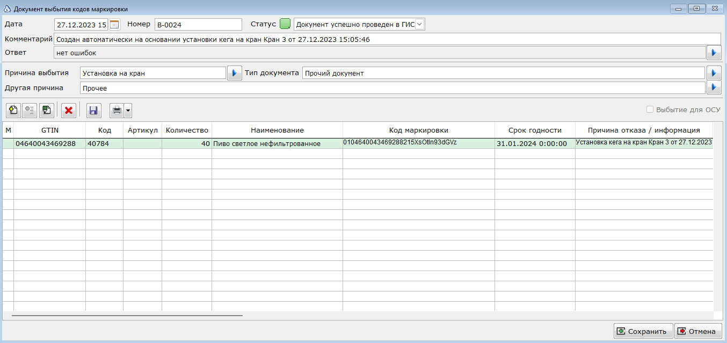Click the Код маркировки column header

coord(419,130)
